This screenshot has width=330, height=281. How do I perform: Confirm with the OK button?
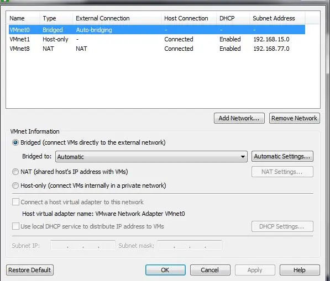[x=165, y=270]
